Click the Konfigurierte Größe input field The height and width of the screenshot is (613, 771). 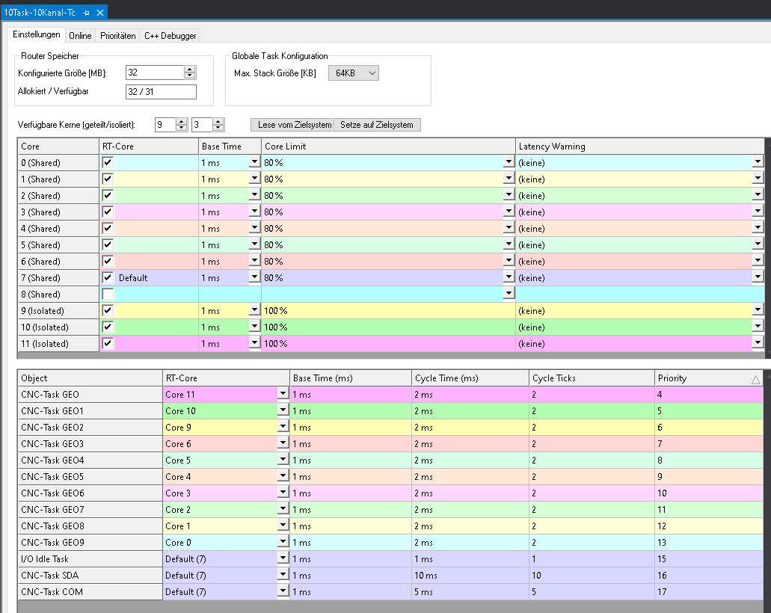(x=154, y=73)
